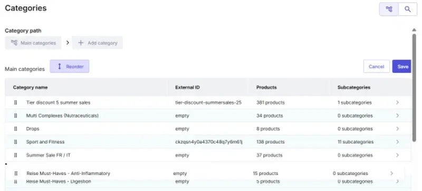The height and width of the screenshot is (191, 422).
Task: Grab drag handle for Reise Must-Haves - Anti-Inflammatory
Action: [x=16, y=174]
